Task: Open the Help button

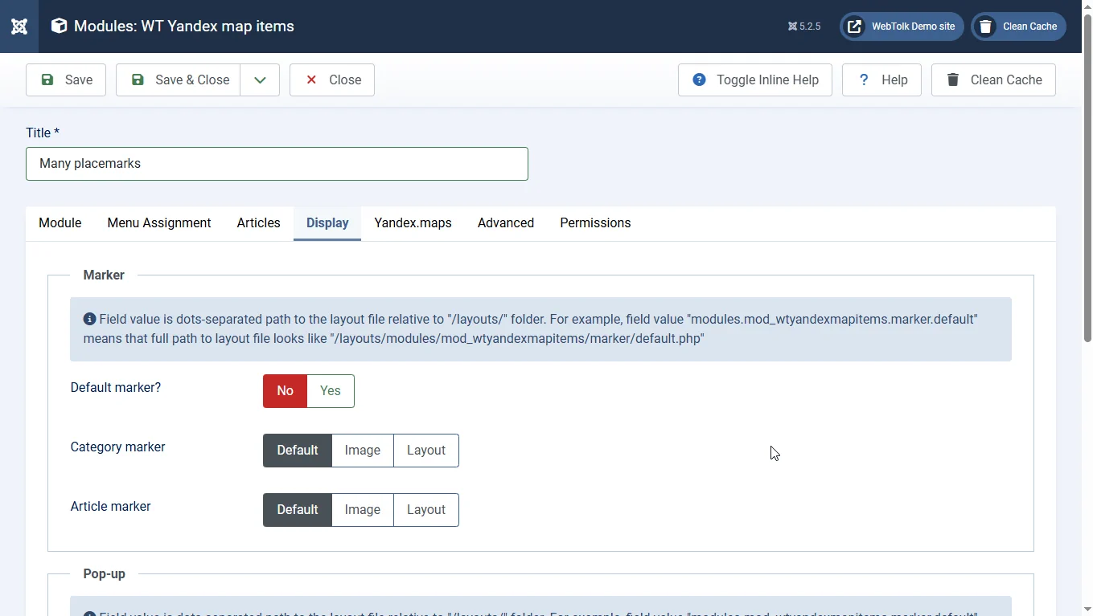Action: [881, 80]
